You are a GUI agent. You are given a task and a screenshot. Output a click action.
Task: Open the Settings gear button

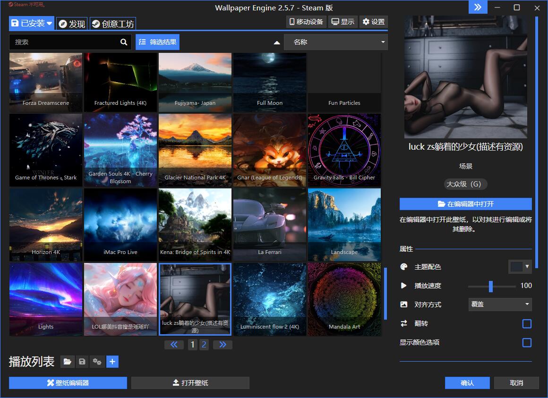coord(374,22)
